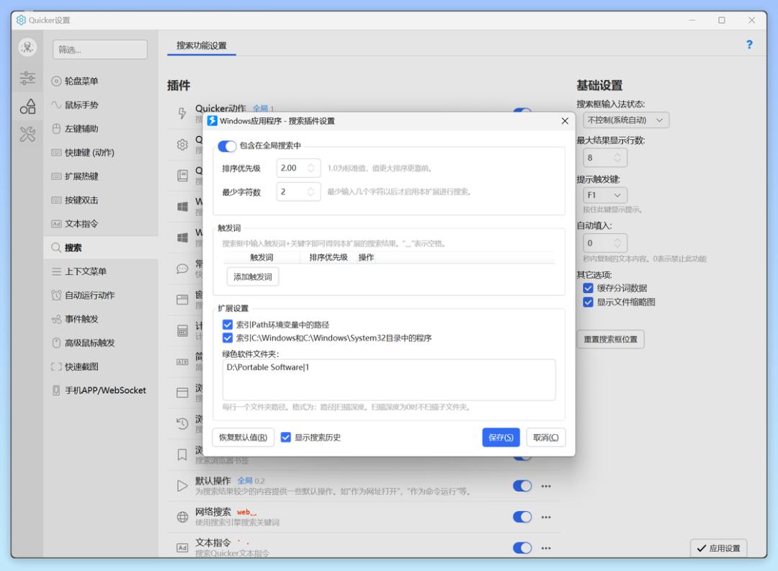778x571 pixels.
Task: Select 鼠标手势 in settings sidebar
Action: tap(101, 104)
